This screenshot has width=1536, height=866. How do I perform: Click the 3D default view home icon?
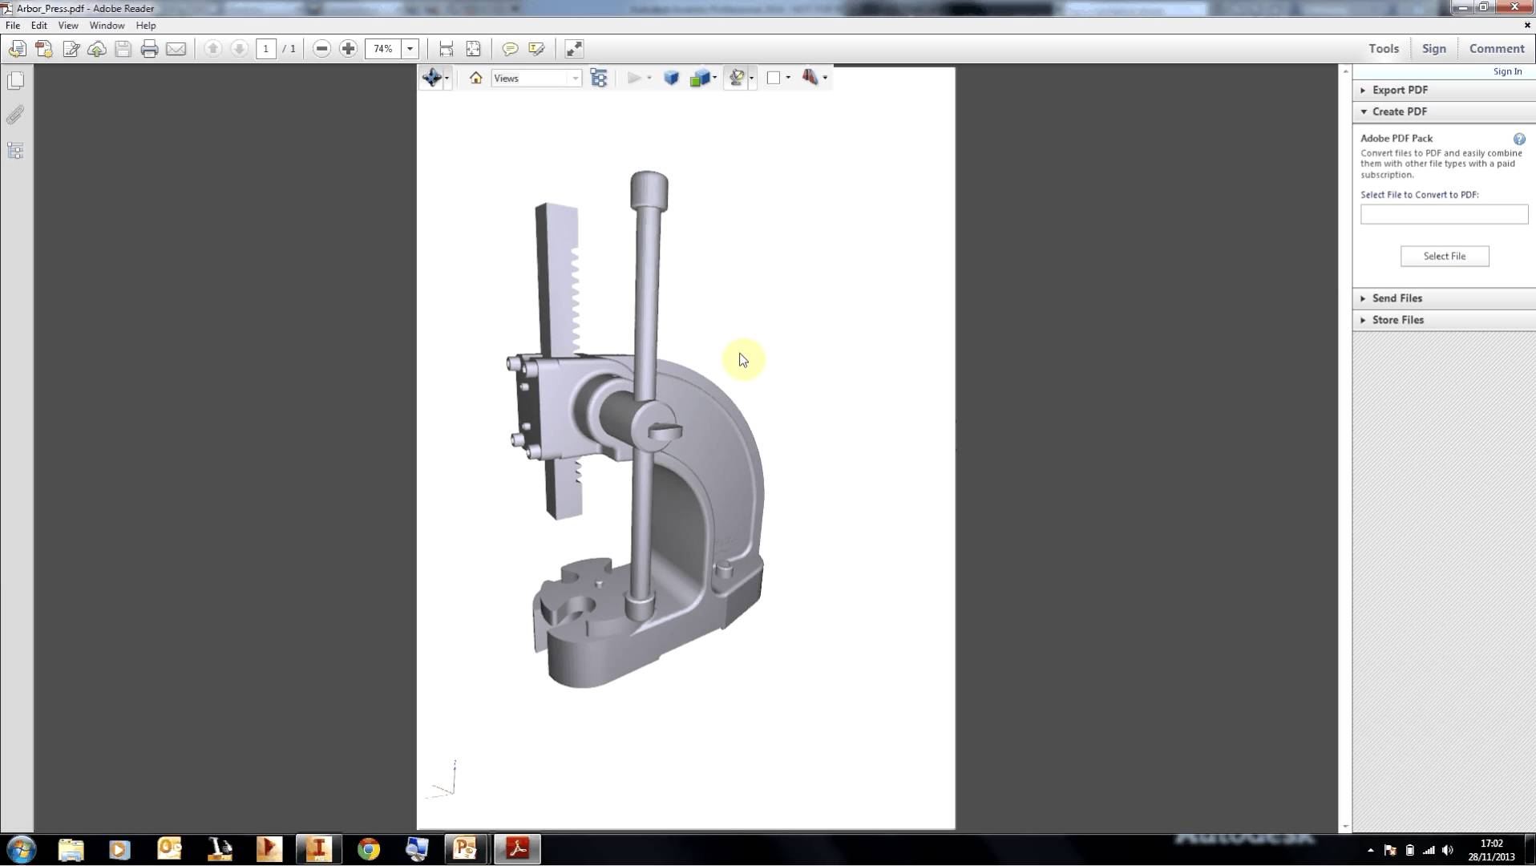475,78
